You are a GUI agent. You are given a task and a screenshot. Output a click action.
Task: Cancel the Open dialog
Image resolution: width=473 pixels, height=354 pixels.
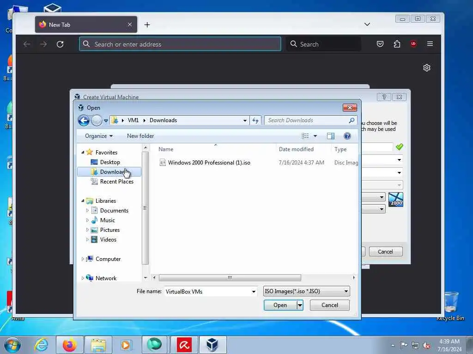[330, 305]
